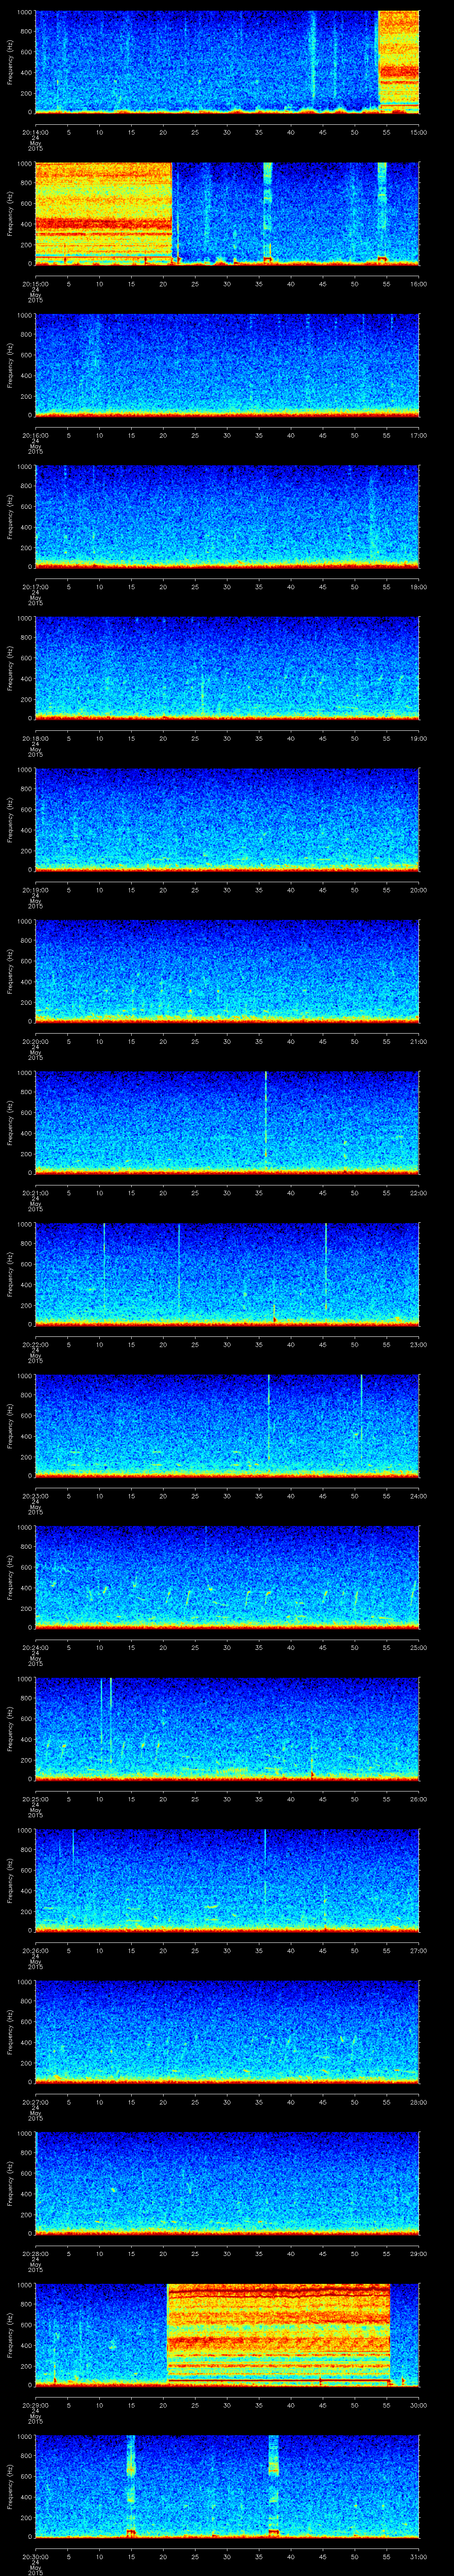Image resolution: width=454 pixels, height=2576 pixels.
Task: Click the 20:26:00 start time label
Action: click(x=35, y=1950)
